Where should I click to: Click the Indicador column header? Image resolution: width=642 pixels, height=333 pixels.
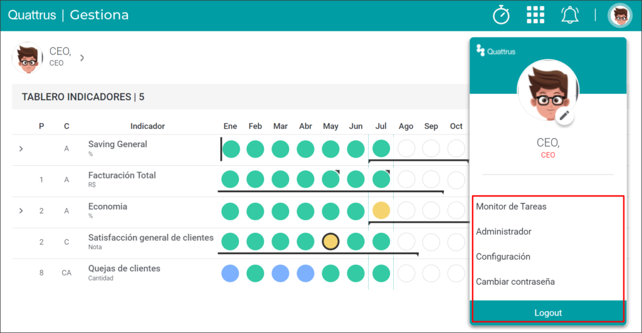pyautogui.click(x=147, y=126)
